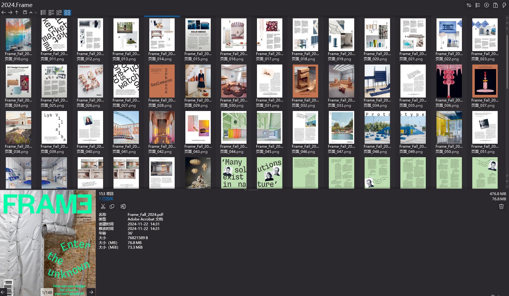Click the 73.3 MiB size value
The width and height of the screenshot is (509, 296).
coord(135,247)
